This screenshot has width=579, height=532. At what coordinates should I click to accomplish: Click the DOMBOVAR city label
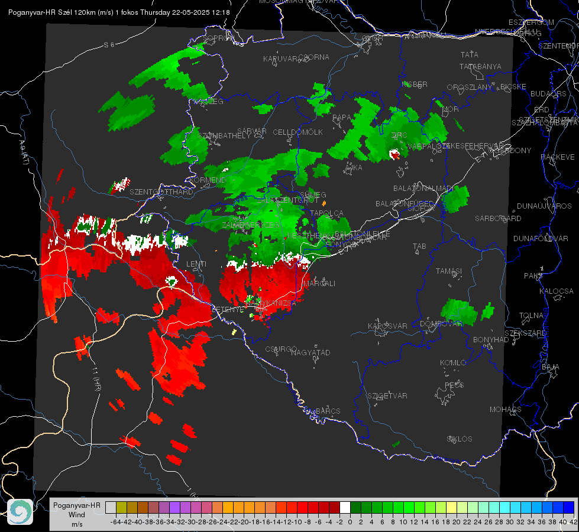[x=441, y=324]
